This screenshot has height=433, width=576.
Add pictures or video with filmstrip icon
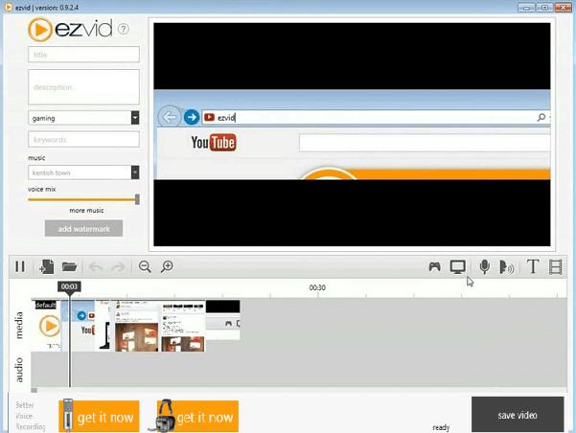(556, 267)
